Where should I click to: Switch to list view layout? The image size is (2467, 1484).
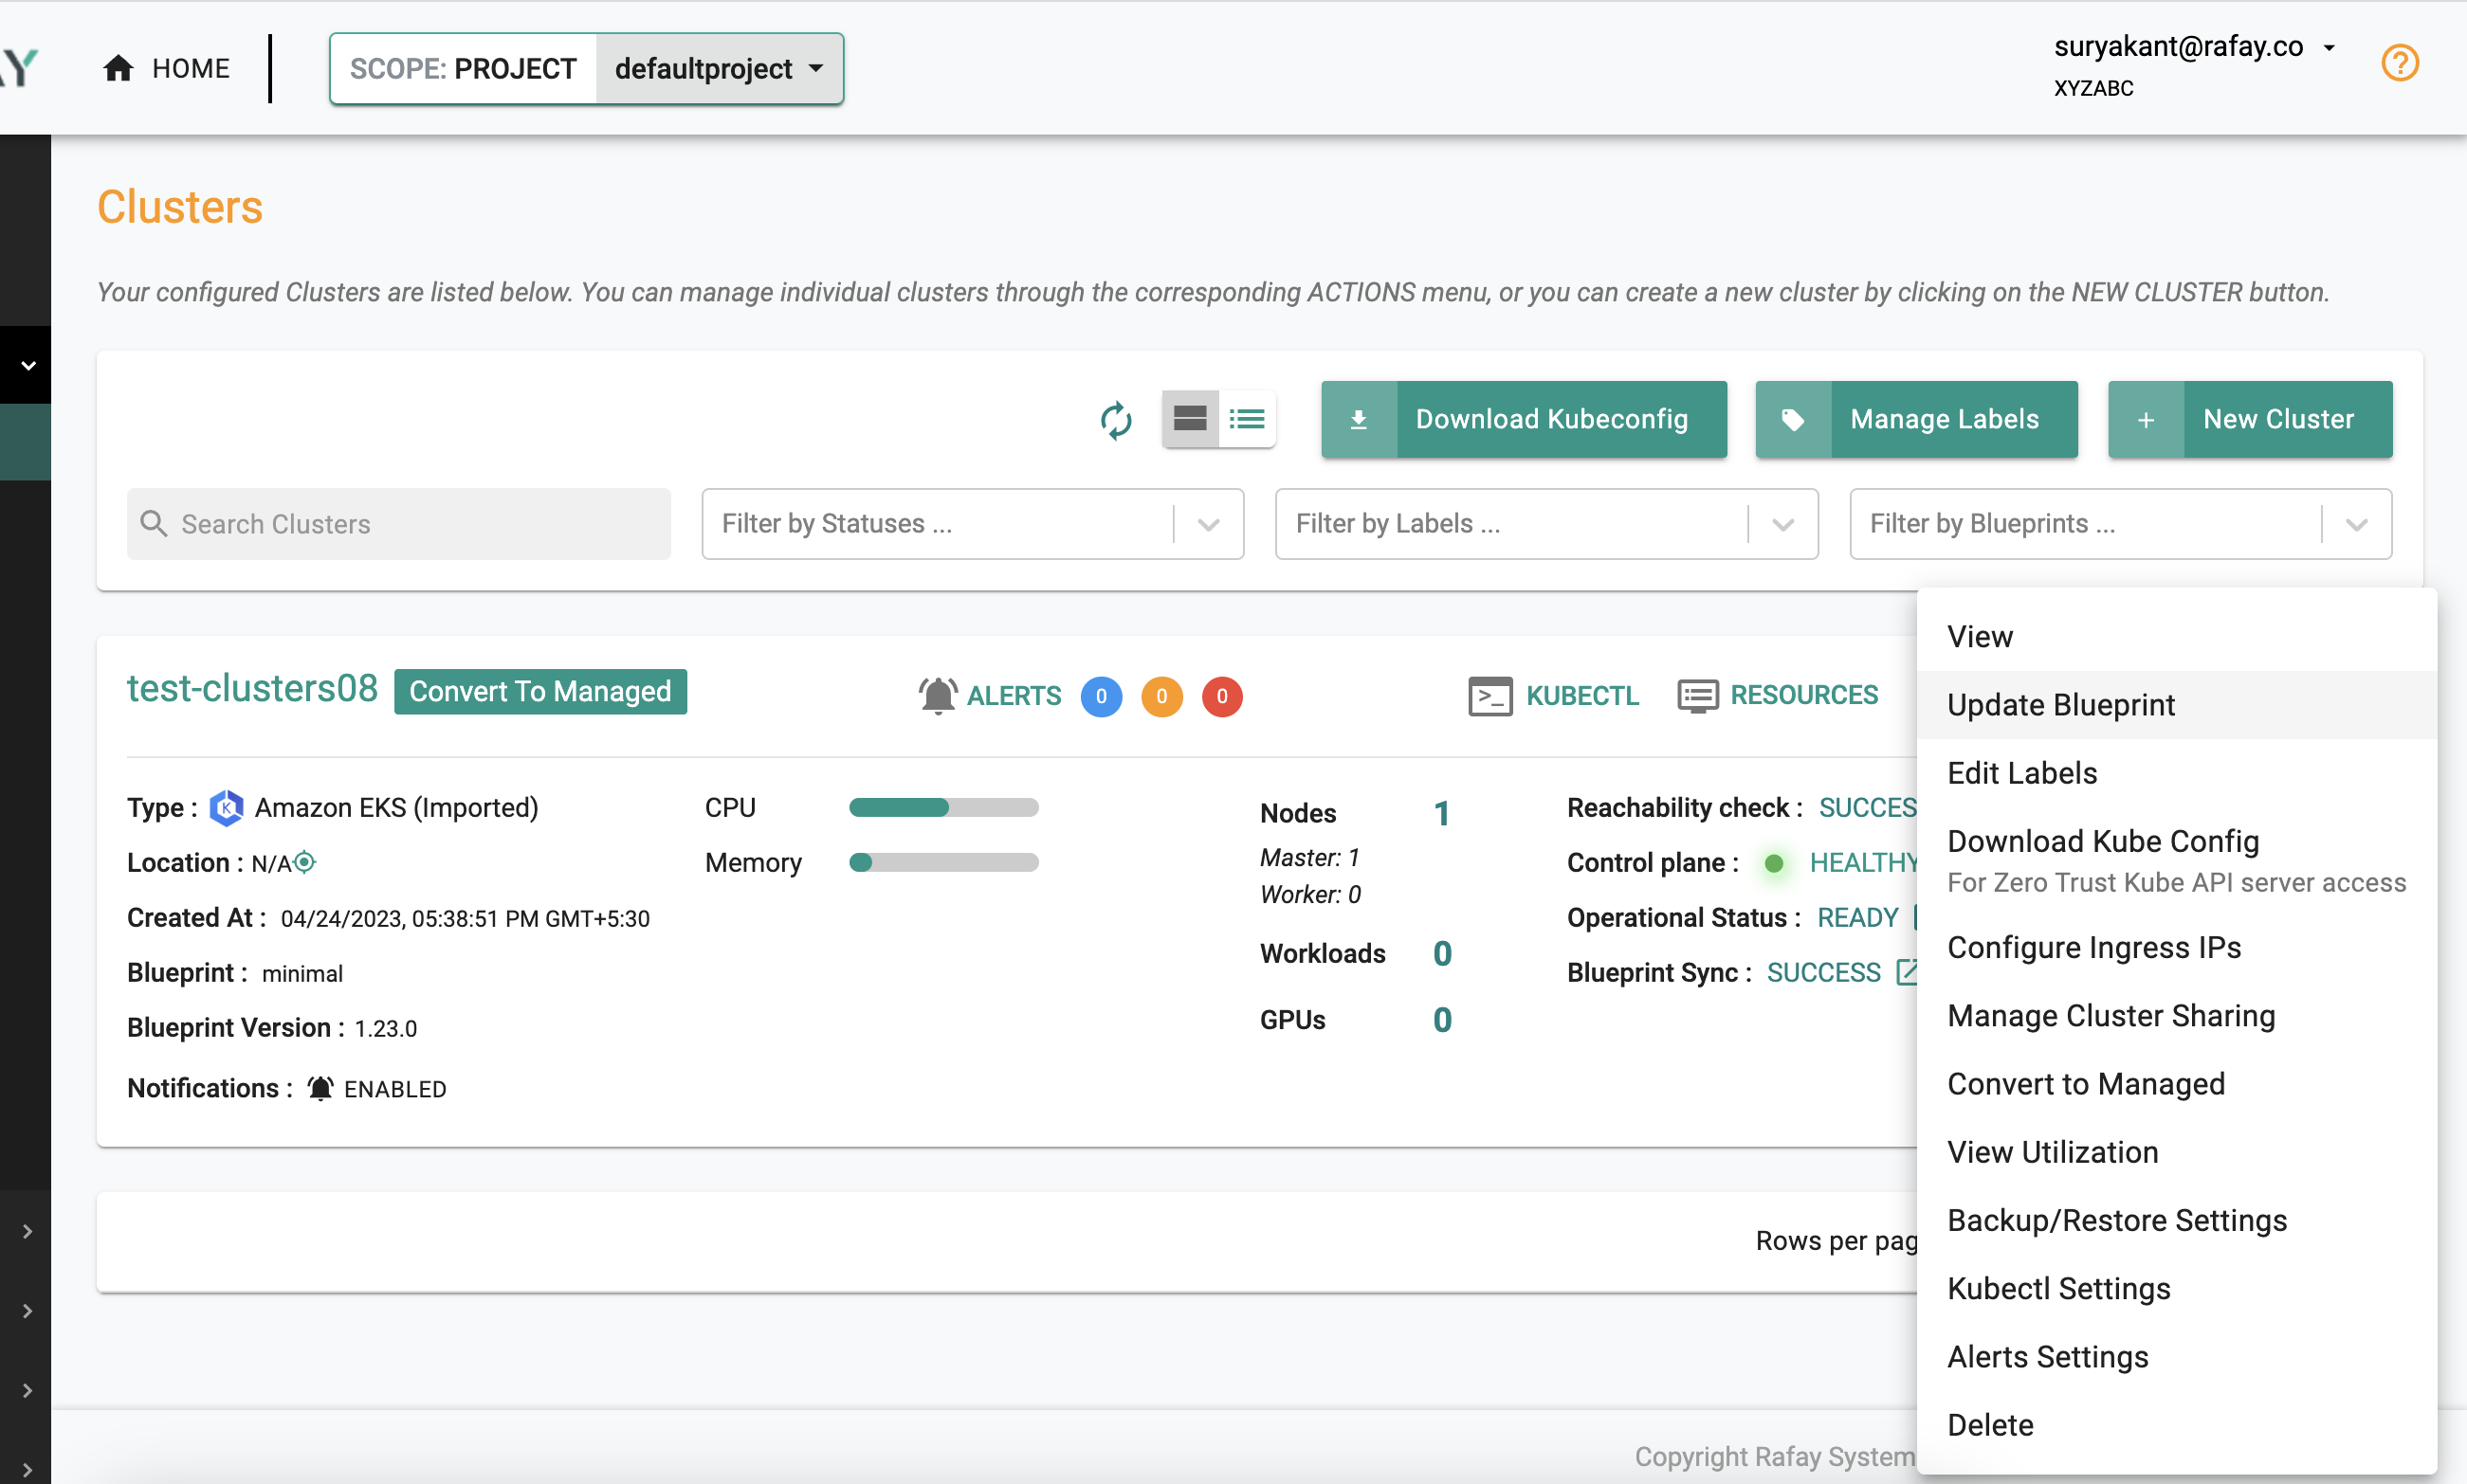pyautogui.click(x=1247, y=419)
